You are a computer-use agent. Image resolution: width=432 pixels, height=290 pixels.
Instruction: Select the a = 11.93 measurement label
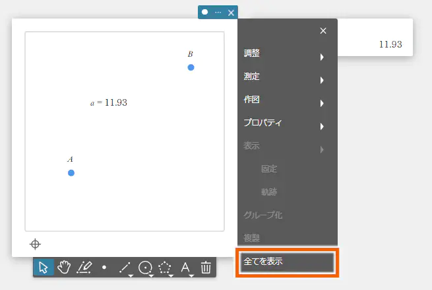109,102
